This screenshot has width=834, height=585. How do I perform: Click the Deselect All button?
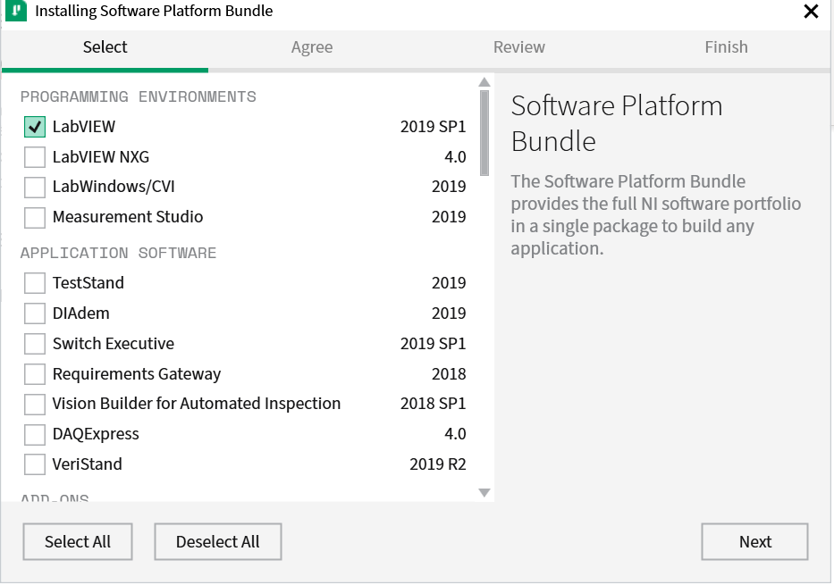click(217, 541)
